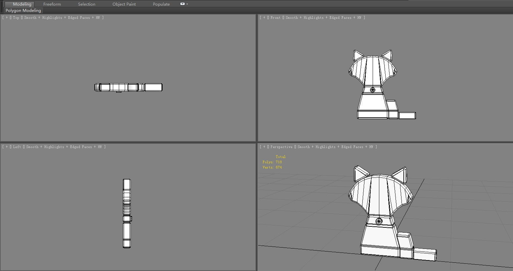Click the Total statistics heading

280,157
